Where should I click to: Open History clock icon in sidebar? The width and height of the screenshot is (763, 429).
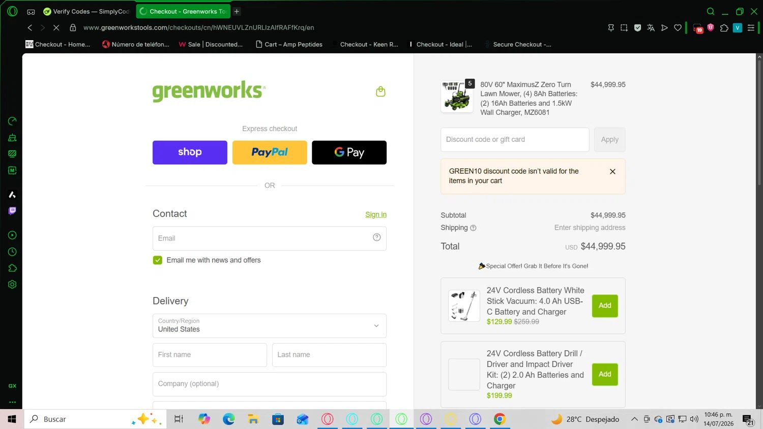point(12,252)
